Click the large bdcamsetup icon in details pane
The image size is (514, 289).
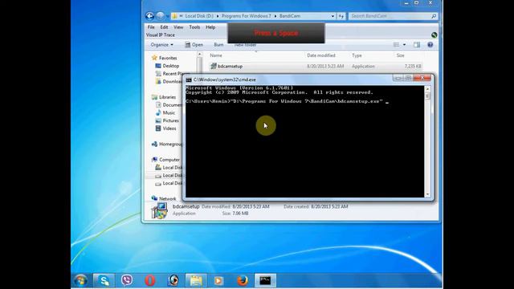pyautogui.click(x=159, y=210)
